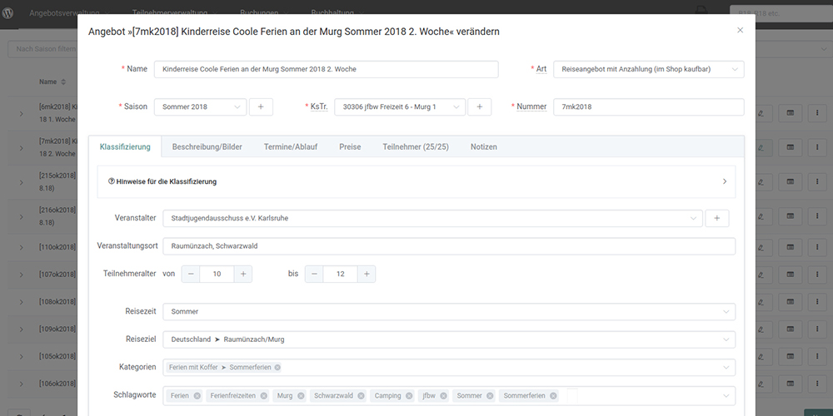Increase the 'bis' age value
This screenshot has height=416, width=833.
click(x=367, y=274)
